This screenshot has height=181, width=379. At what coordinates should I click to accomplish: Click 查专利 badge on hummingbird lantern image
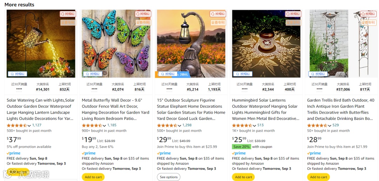(x=293, y=22)
